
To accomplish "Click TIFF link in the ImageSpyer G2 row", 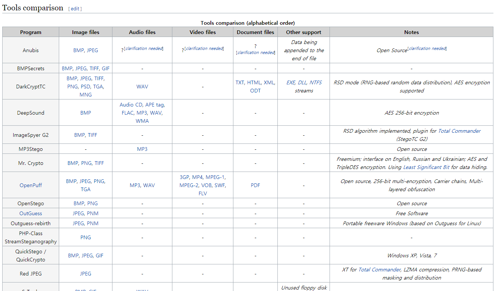I will pos(92,135).
